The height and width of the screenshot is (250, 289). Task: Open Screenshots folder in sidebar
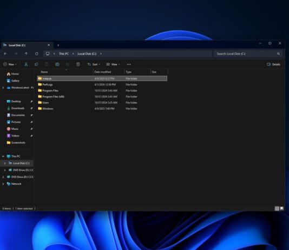16,143
